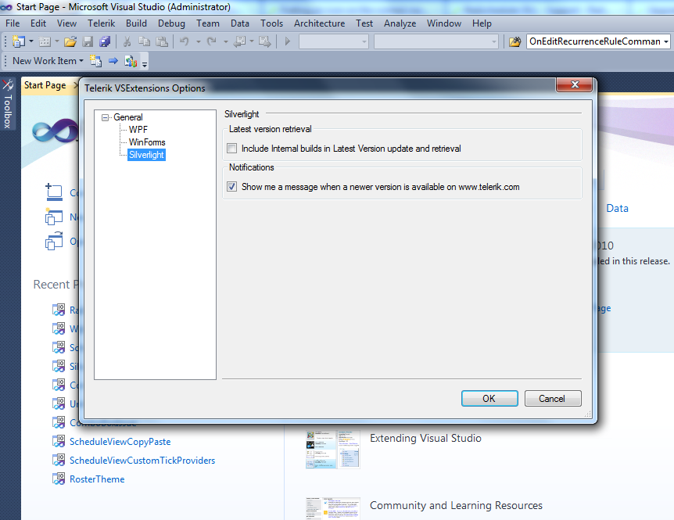Click project icon beside RosterTheme
The image size is (674, 520).
(59, 479)
